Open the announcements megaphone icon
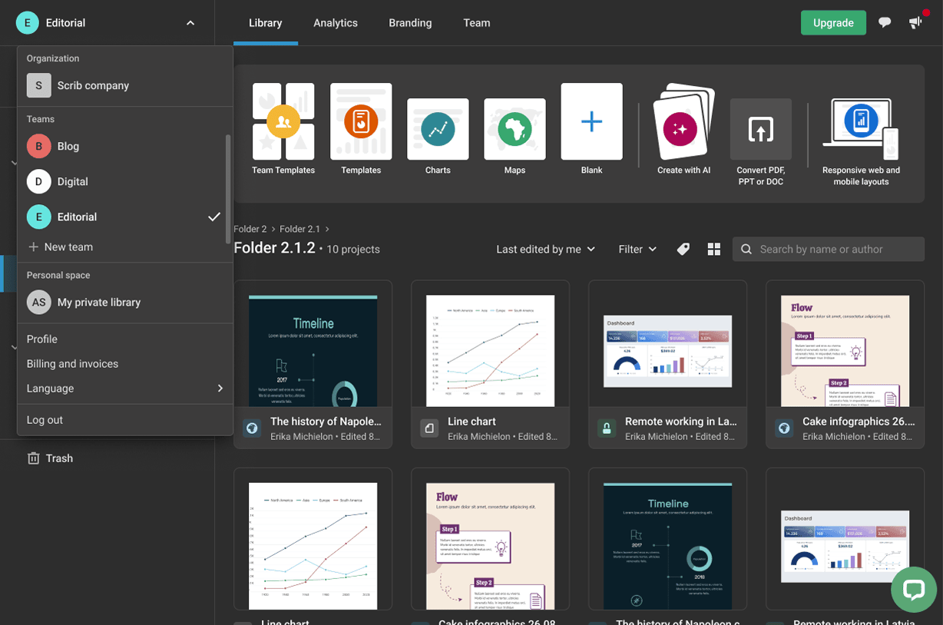943x625 pixels. point(915,22)
